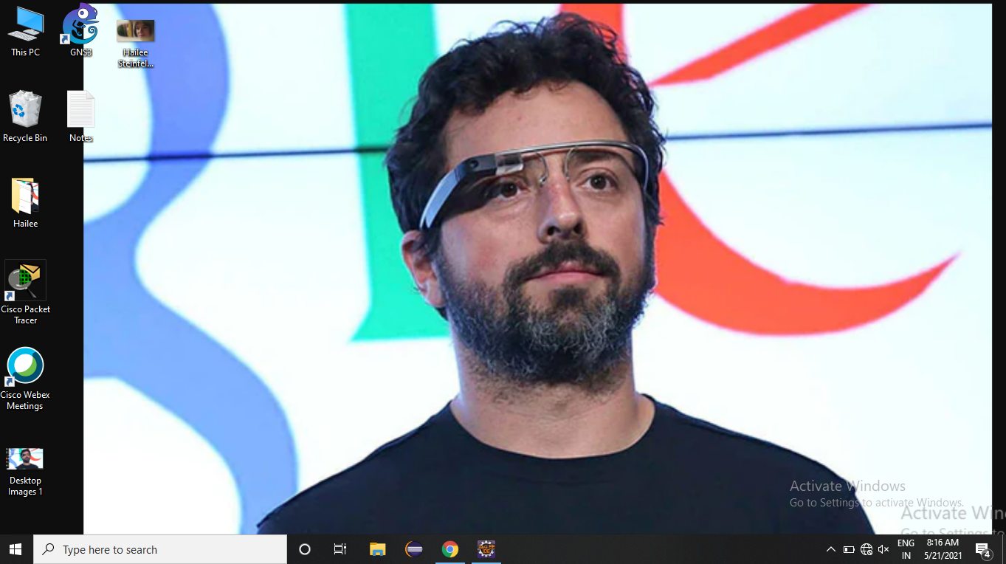Open network settings from tray globe icon
This screenshot has height=564, width=1006.
(x=867, y=549)
